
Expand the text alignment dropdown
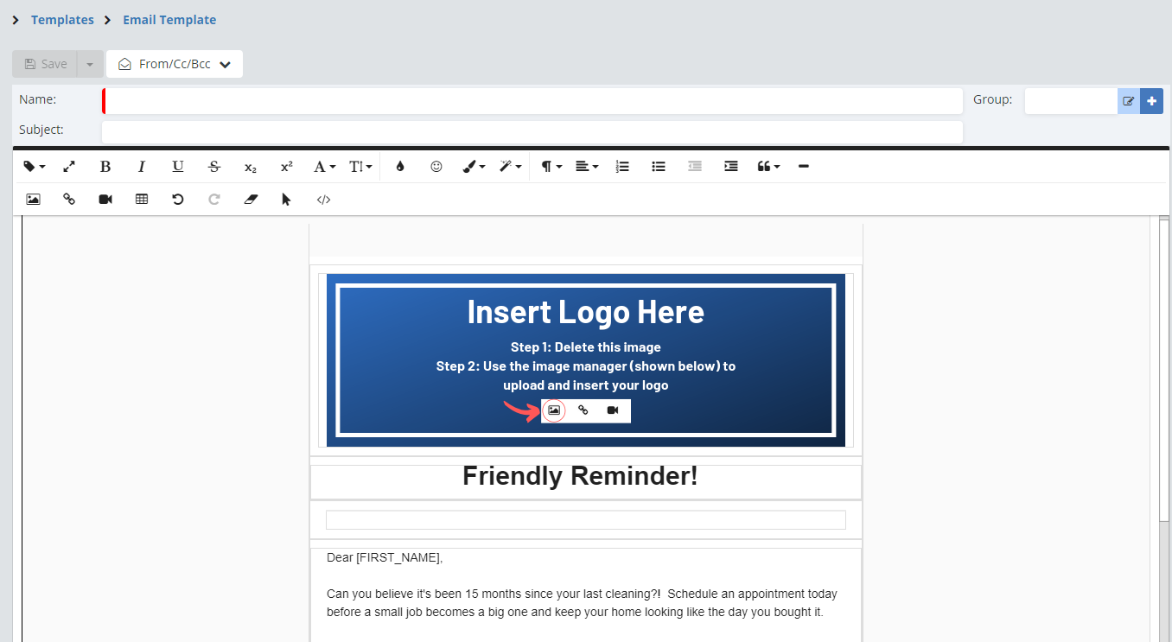pyautogui.click(x=587, y=167)
